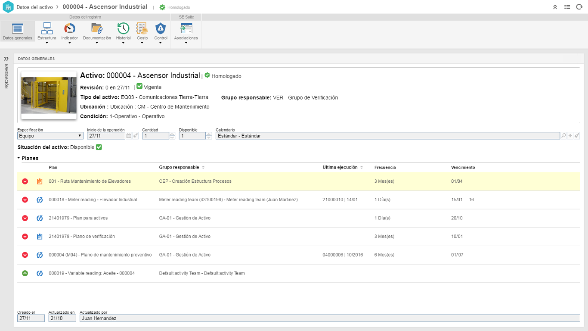
Task: Open the Control shield icon
Action: [161, 28]
